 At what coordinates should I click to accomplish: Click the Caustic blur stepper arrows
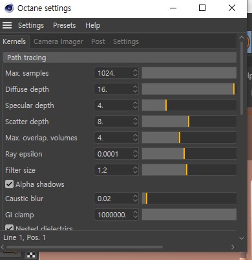(135, 199)
